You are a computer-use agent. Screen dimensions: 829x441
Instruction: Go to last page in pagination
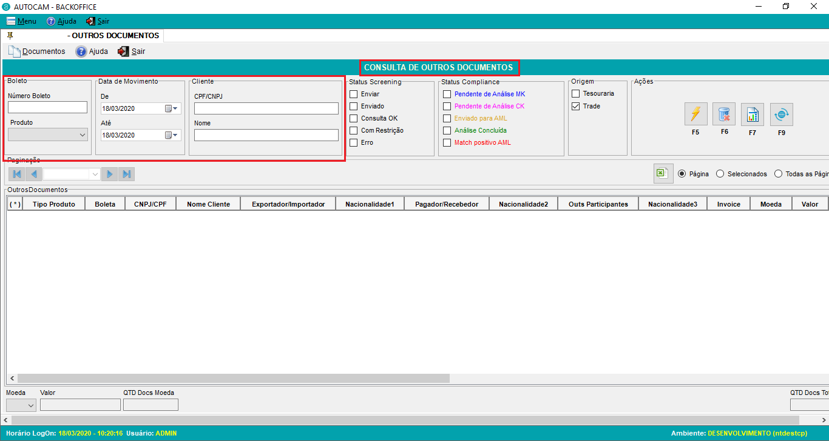tap(126, 174)
